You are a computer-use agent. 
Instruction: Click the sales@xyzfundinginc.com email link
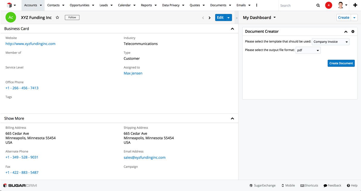coord(145,158)
